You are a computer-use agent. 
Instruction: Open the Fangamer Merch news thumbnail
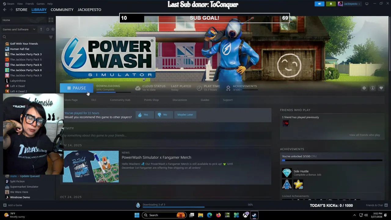click(x=91, y=167)
